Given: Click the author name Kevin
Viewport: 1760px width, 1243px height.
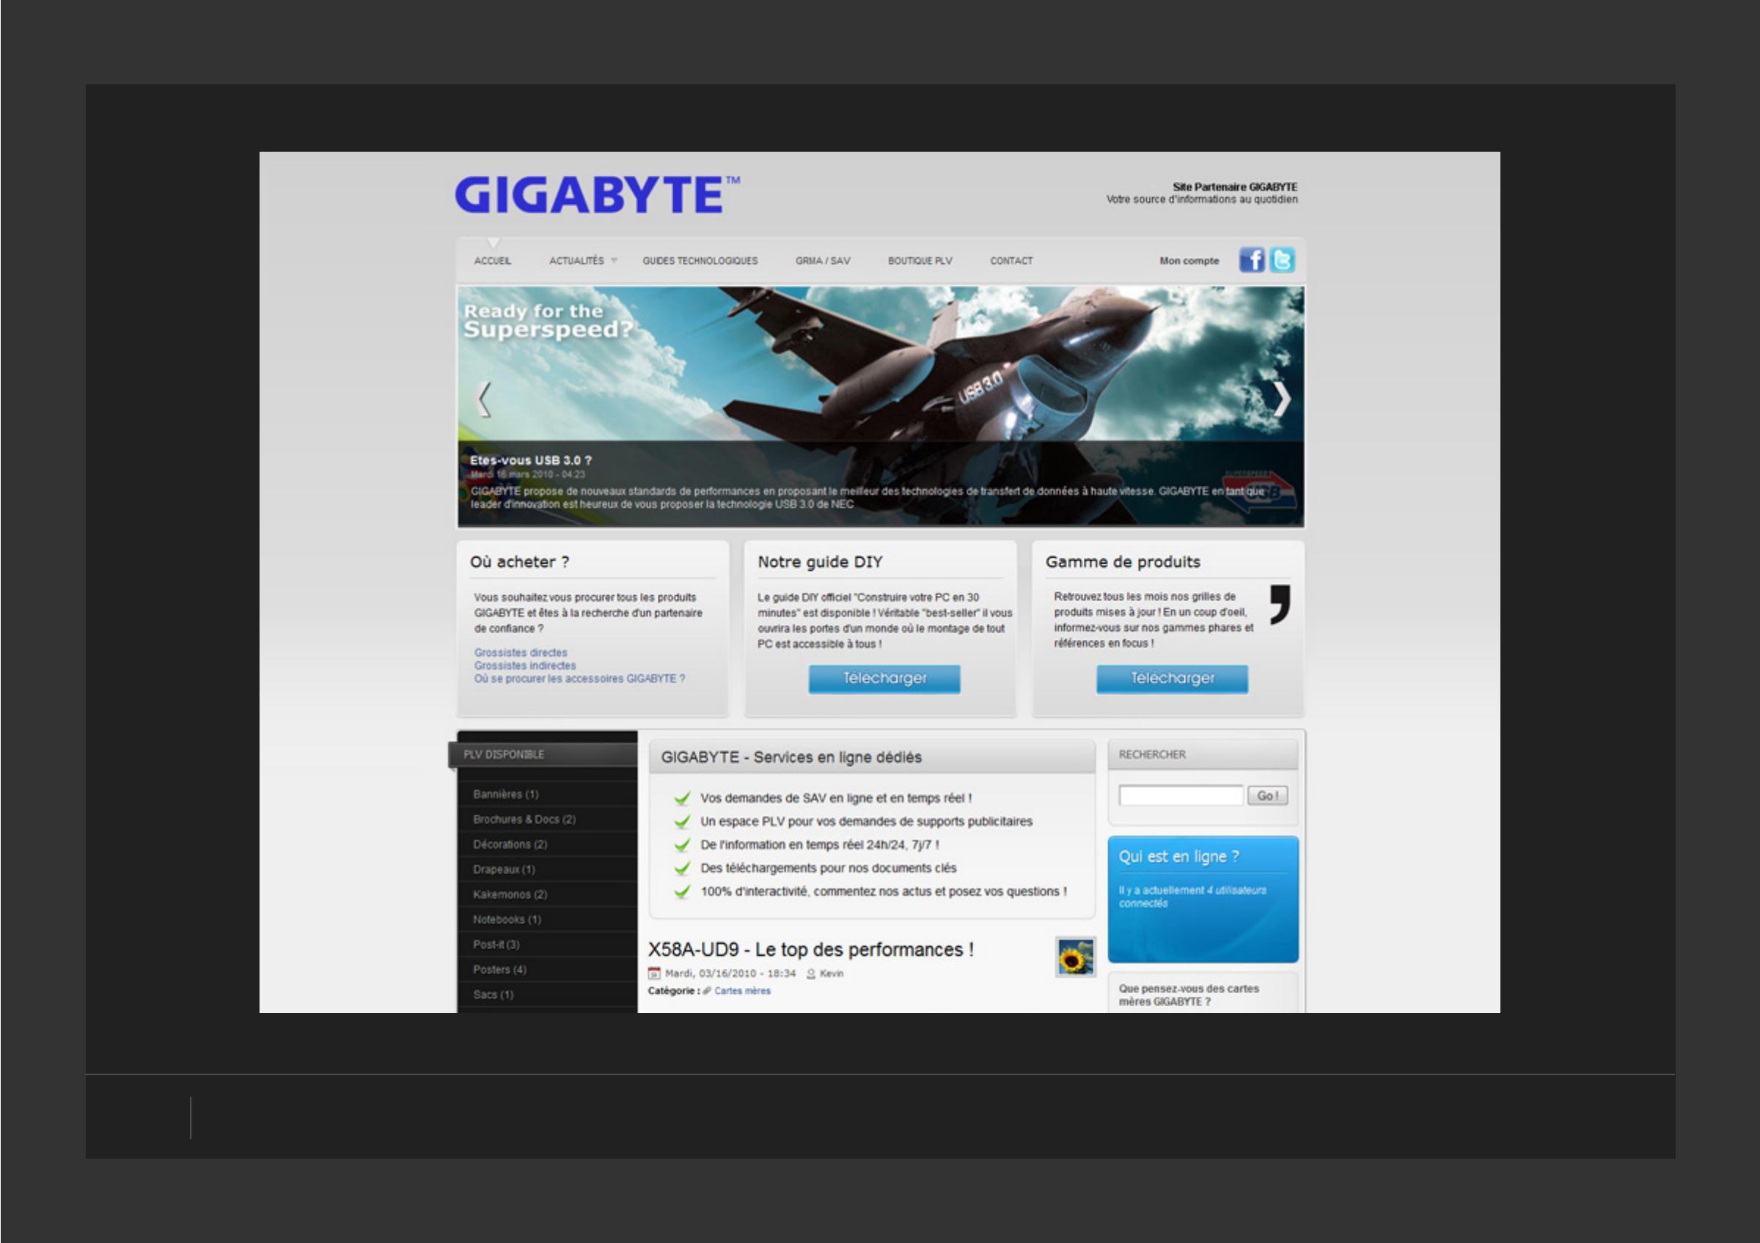Looking at the screenshot, I should [x=832, y=973].
